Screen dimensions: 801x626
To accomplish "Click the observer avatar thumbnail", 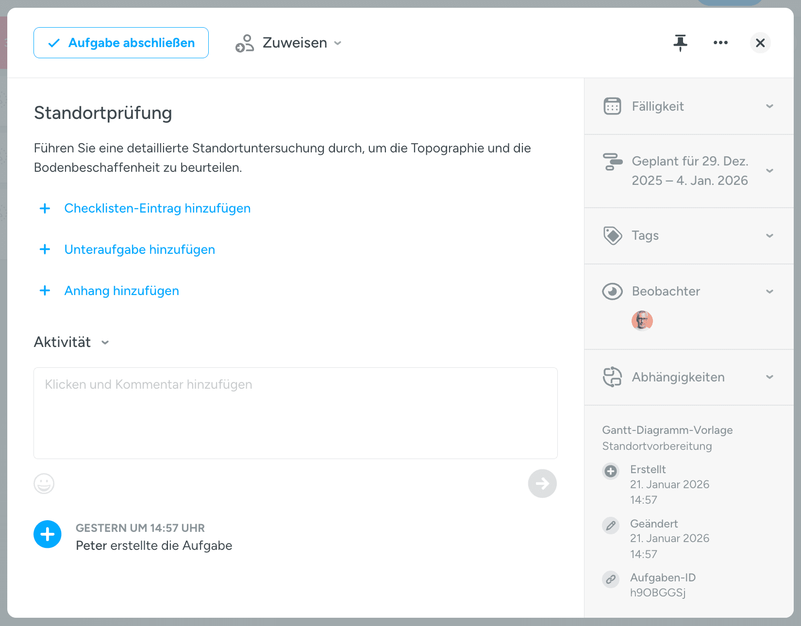I will [x=642, y=321].
